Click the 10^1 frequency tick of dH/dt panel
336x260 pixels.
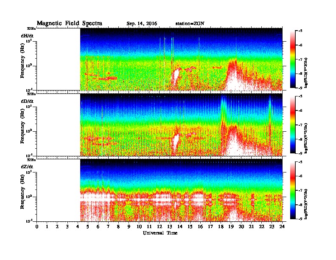29,41
